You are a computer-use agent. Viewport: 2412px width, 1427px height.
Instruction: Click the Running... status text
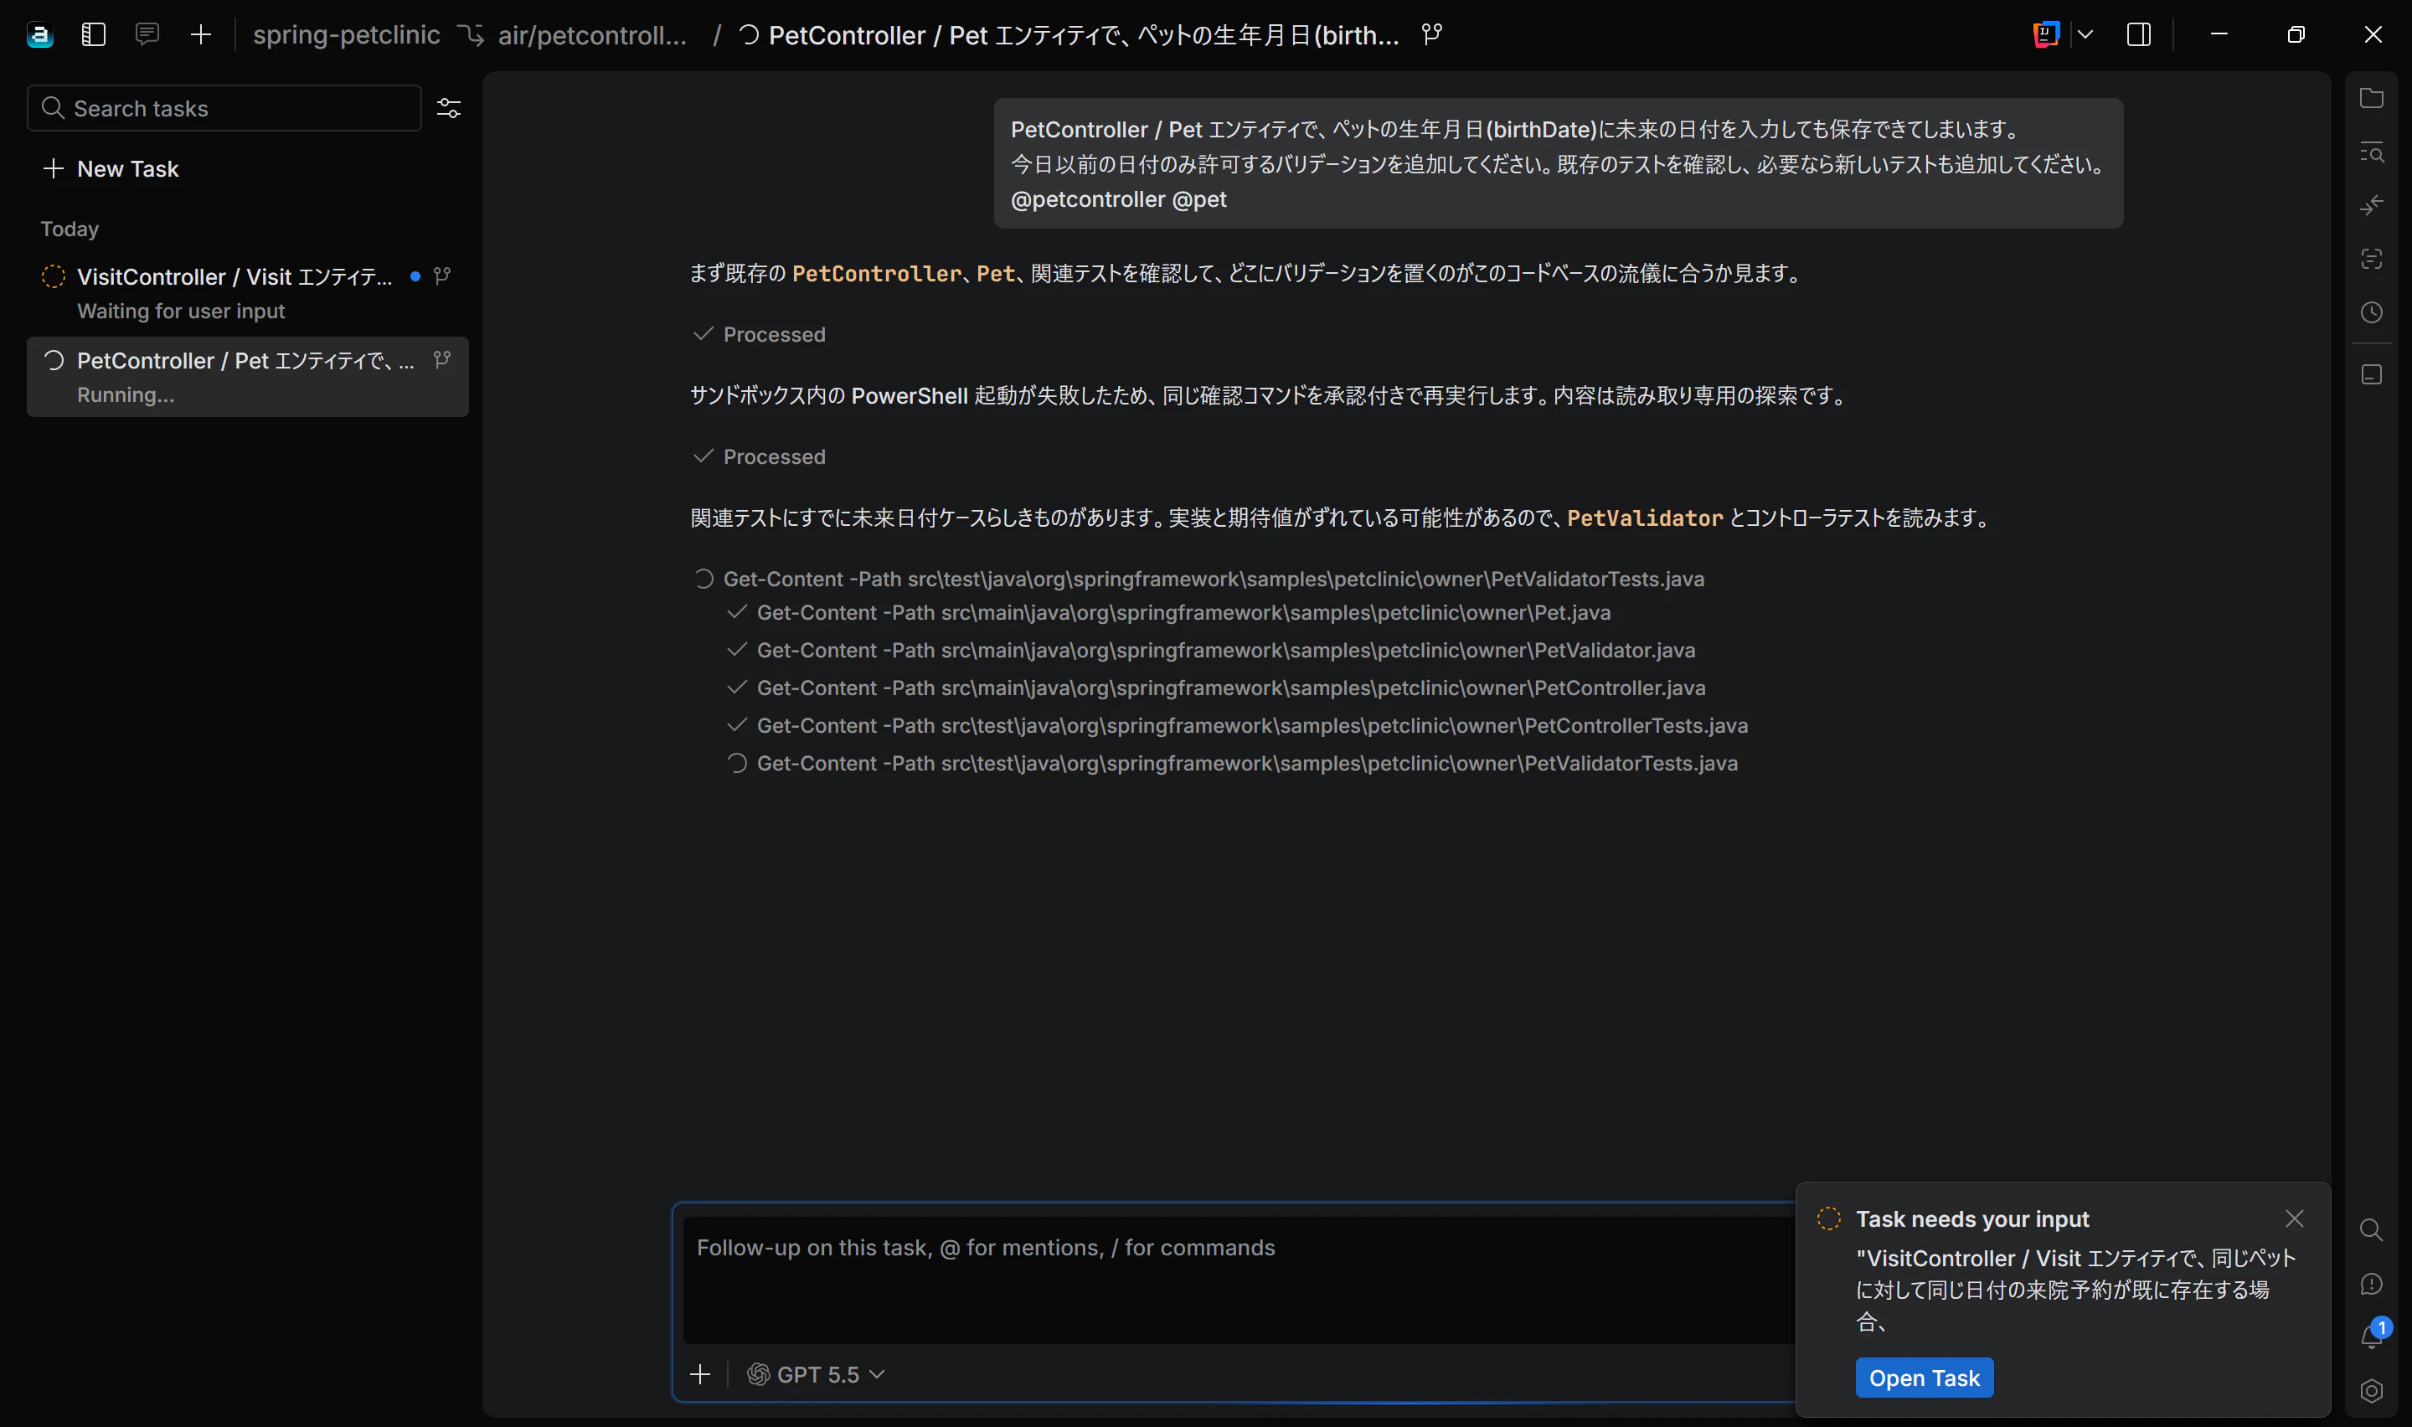(x=125, y=394)
